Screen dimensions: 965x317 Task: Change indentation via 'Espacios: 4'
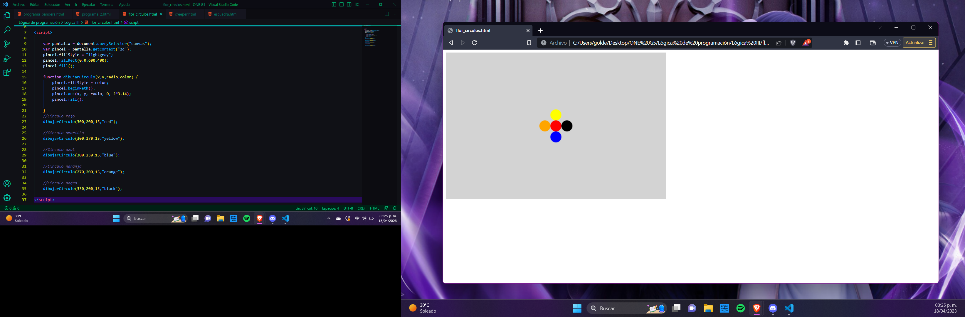point(330,208)
